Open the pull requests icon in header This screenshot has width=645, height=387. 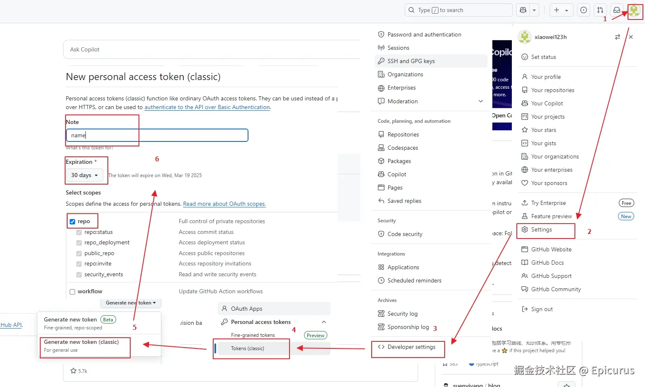[600, 10]
